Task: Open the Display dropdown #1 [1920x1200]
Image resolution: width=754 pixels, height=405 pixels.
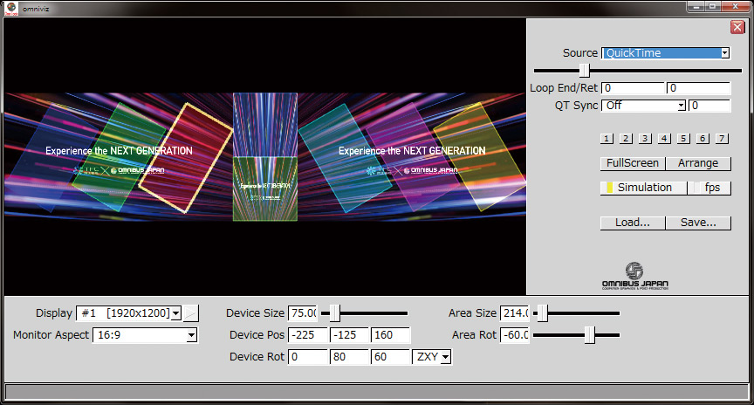Action: (x=128, y=313)
